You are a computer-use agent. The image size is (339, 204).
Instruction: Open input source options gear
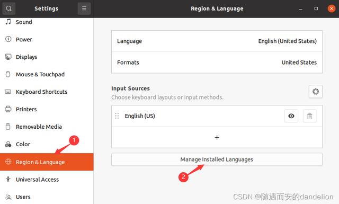pos(316,92)
